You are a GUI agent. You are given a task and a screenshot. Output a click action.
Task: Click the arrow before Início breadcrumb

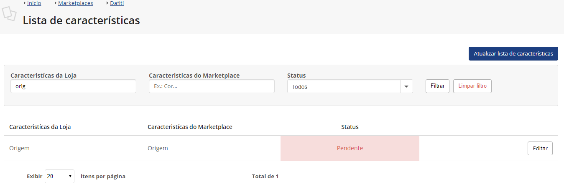tap(25, 3)
